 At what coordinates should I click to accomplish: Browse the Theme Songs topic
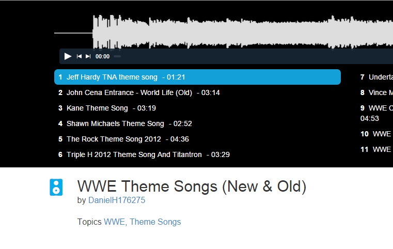tap(155, 222)
